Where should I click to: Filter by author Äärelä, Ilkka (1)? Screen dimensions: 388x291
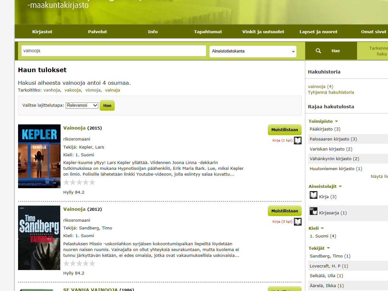coord(327,286)
